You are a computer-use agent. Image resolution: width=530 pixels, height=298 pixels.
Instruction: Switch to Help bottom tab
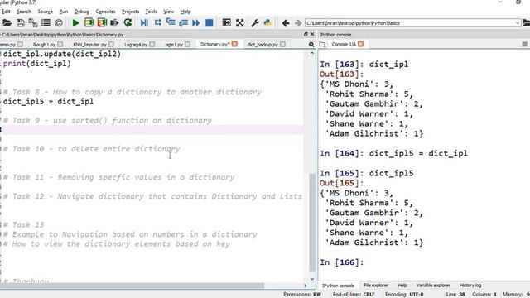pyautogui.click(x=402, y=286)
